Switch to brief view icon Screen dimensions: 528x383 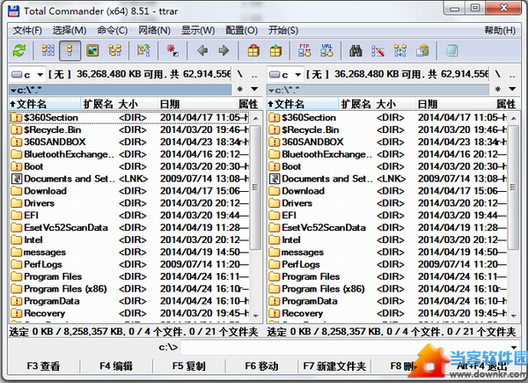(x=48, y=50)
